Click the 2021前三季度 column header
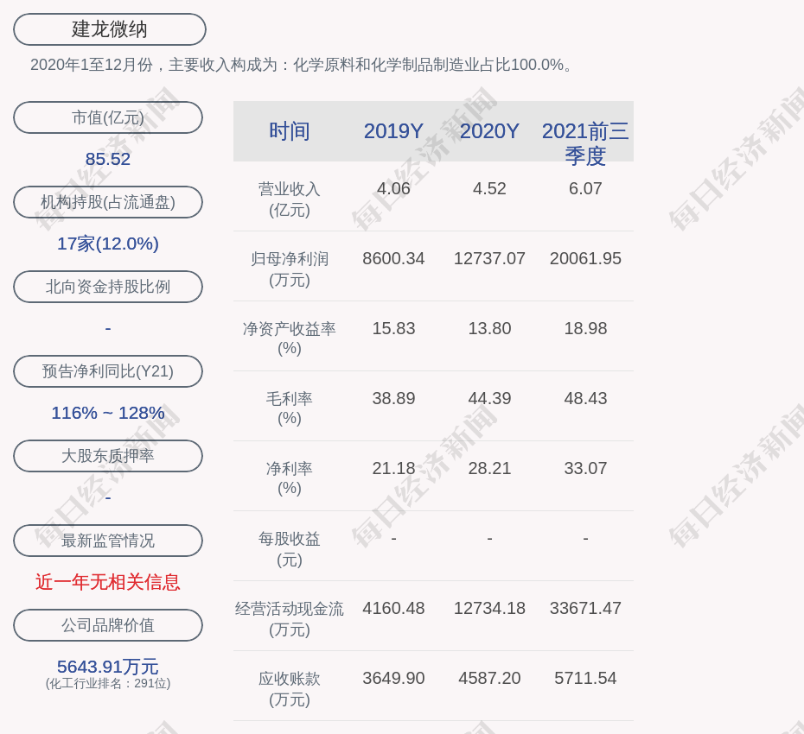The width and height of the screenshot is (804, 734). 585,143
